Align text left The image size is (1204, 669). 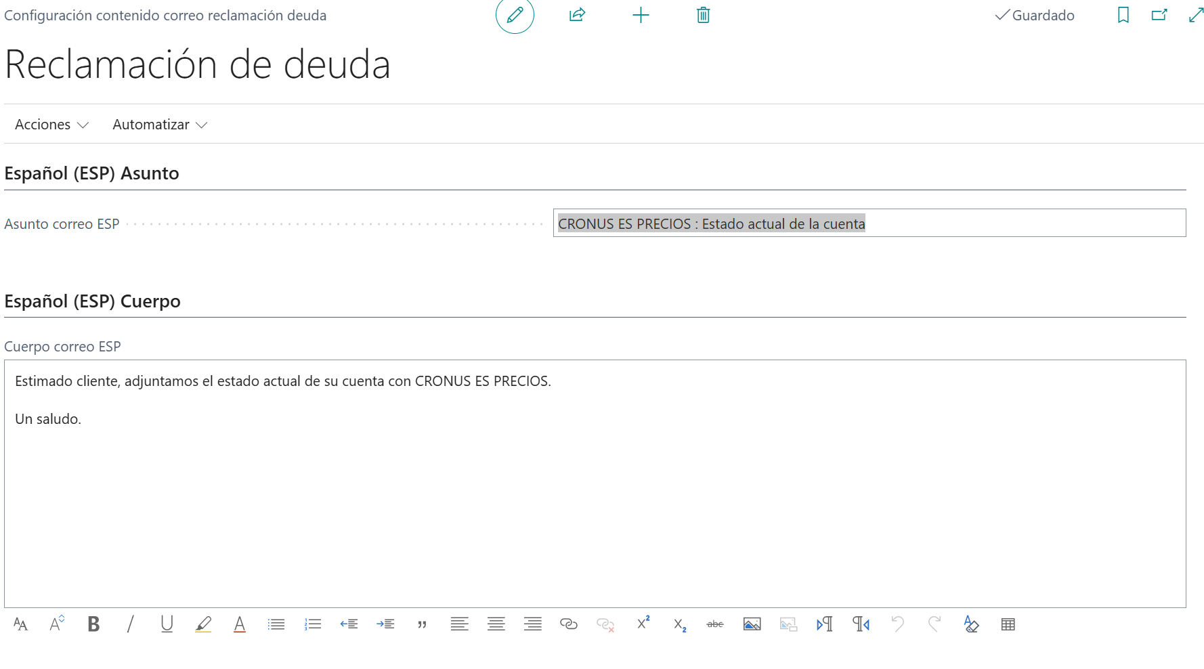point(459,624)
